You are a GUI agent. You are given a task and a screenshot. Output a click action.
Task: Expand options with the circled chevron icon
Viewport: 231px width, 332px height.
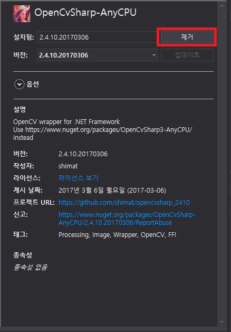(19, 84)
